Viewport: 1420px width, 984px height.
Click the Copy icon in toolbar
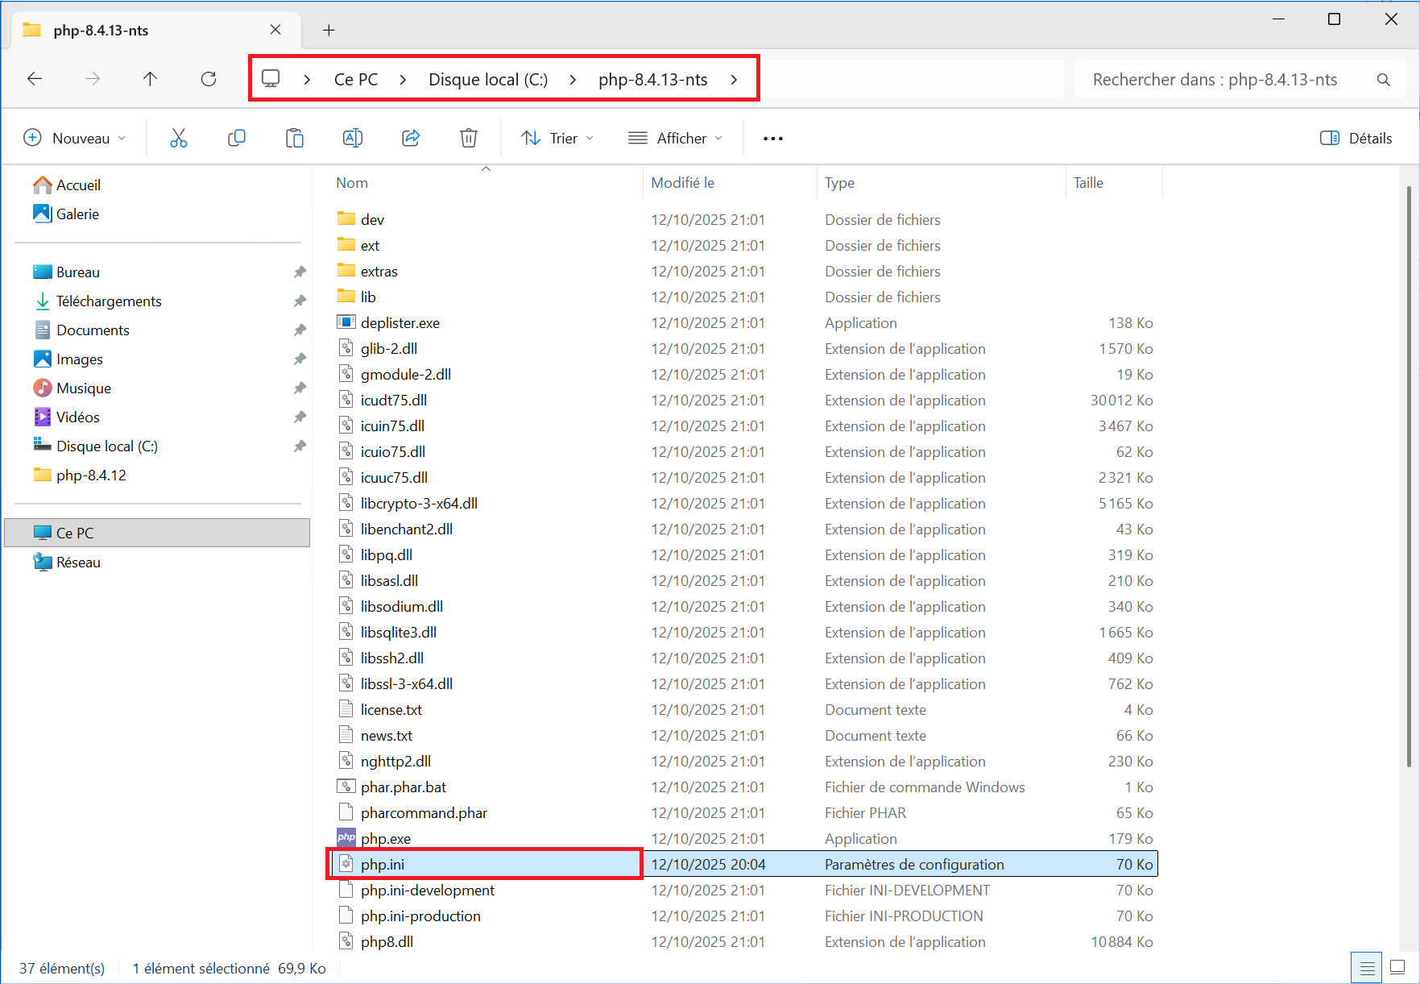click(x=237, y=139)
